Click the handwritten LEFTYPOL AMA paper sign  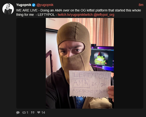pos(90,84)
